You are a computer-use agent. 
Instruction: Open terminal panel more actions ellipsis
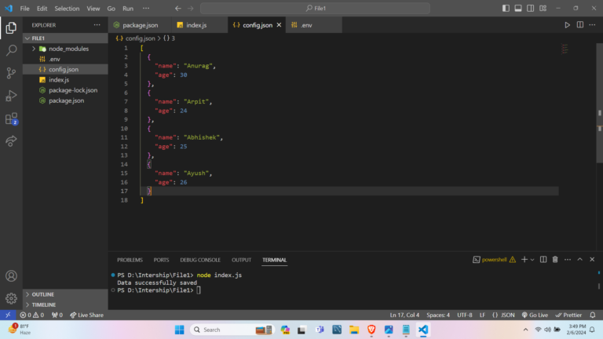(568, 260)
